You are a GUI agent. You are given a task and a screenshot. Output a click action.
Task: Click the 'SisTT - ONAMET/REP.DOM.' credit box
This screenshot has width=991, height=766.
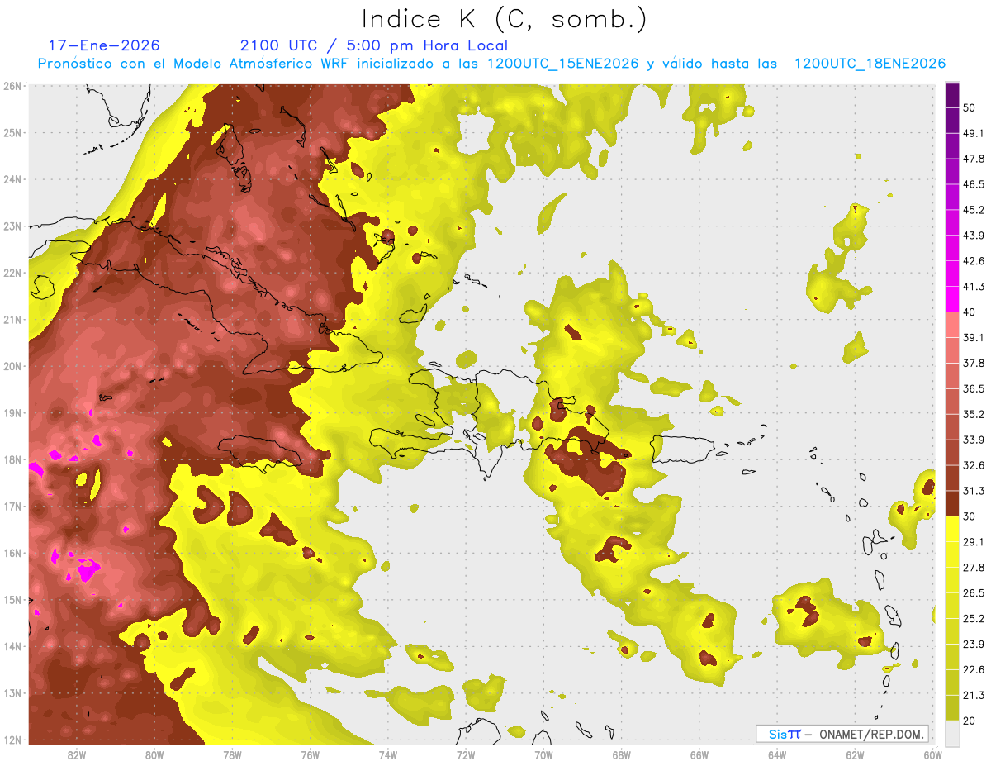coord(842,734)
